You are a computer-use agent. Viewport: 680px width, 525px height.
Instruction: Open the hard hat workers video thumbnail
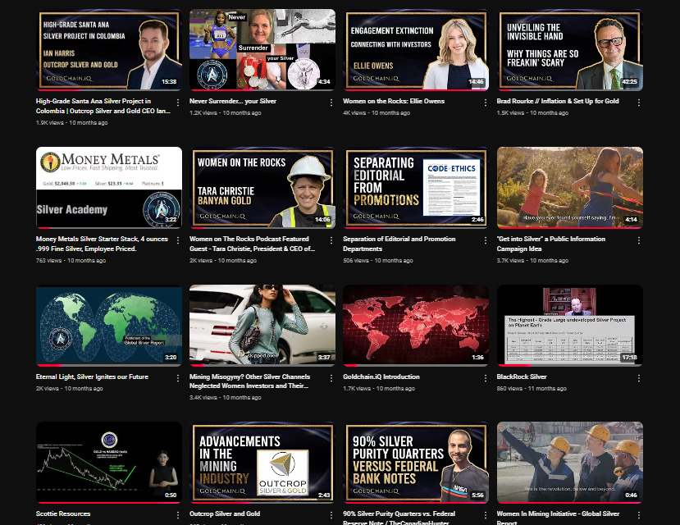570,463
